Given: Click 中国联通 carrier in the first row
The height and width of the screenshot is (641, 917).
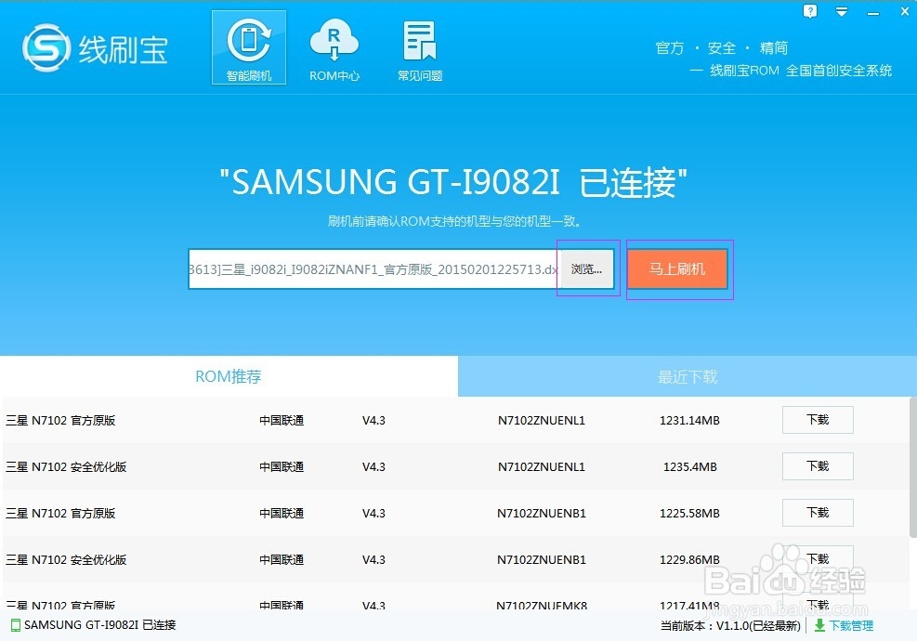Looking at the screenshot, I should pyautogui.click(x=282, y=421).
